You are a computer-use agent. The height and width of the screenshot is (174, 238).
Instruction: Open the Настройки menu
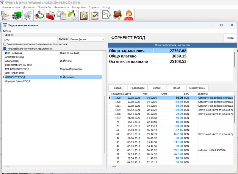click(79, 7)
